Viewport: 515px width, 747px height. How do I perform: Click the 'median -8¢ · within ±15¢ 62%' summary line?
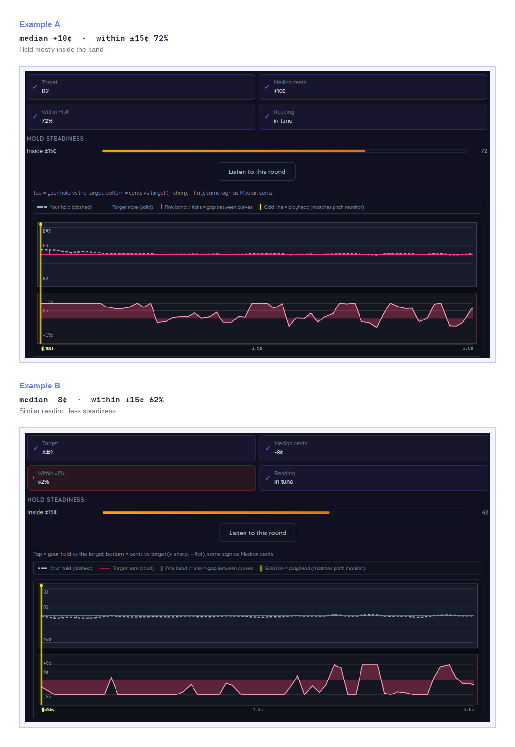pyautogui.click(x=91, y=400)
